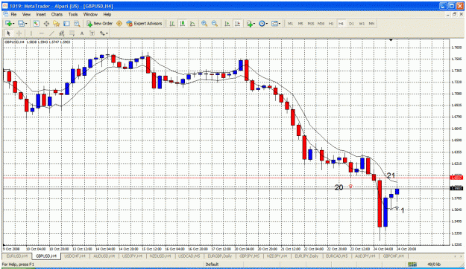Toggle the Terminal window icon
466x269 pixels.
pyautogui.click(x=66, y=23)
